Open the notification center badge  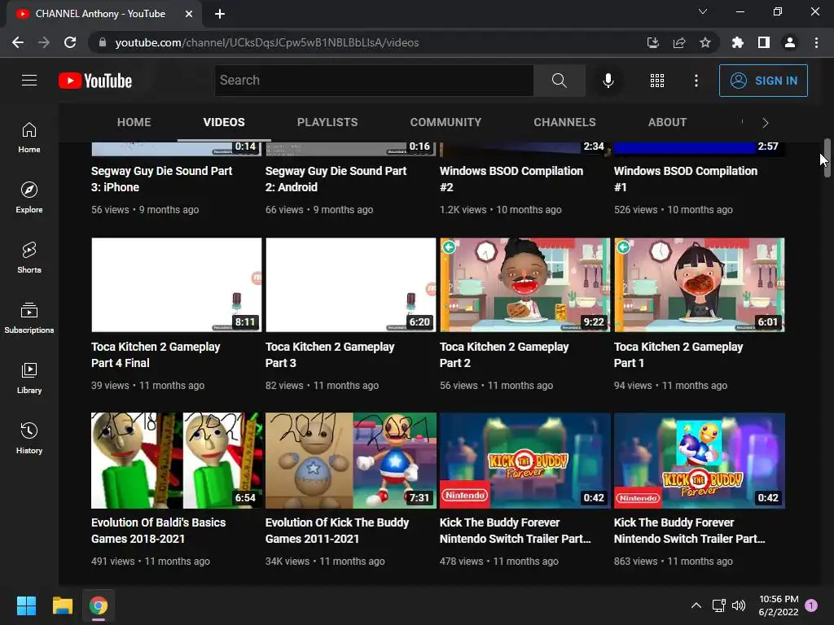coord(811,605)
